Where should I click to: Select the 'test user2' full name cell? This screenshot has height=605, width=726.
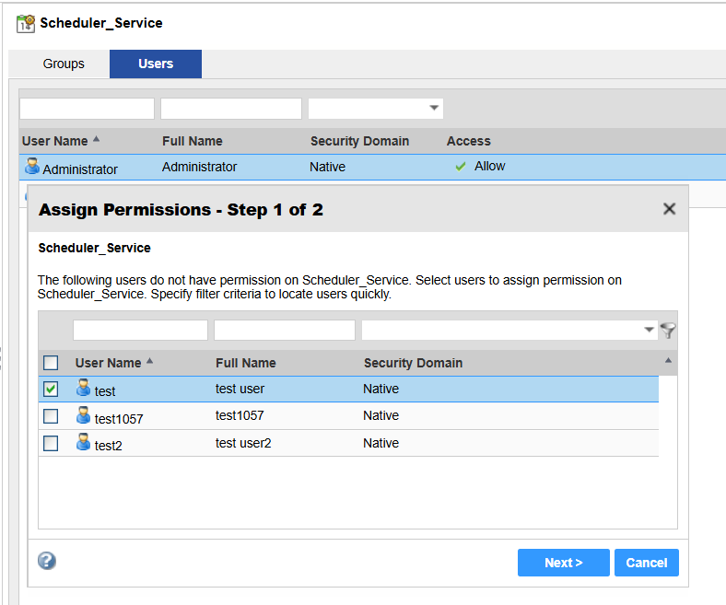click(x=243, y=443)
